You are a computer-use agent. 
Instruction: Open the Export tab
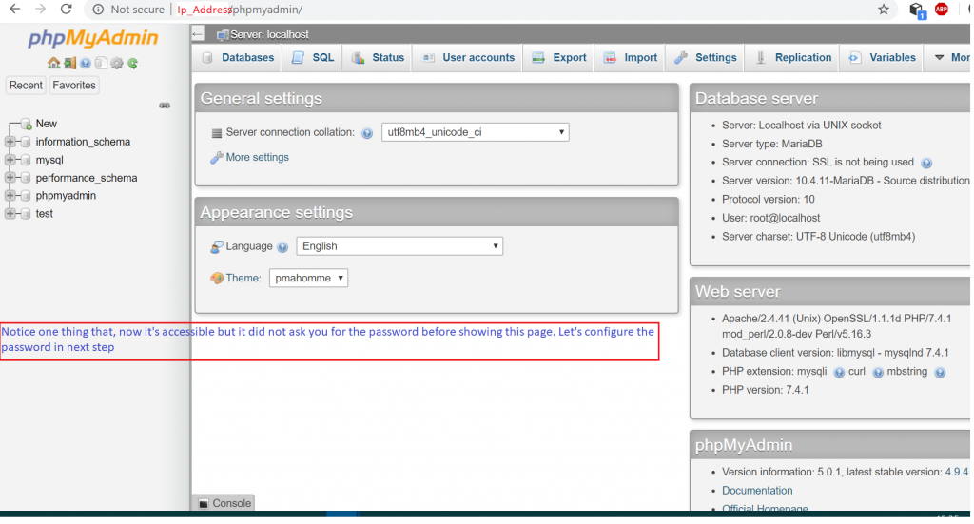(559, 58)
